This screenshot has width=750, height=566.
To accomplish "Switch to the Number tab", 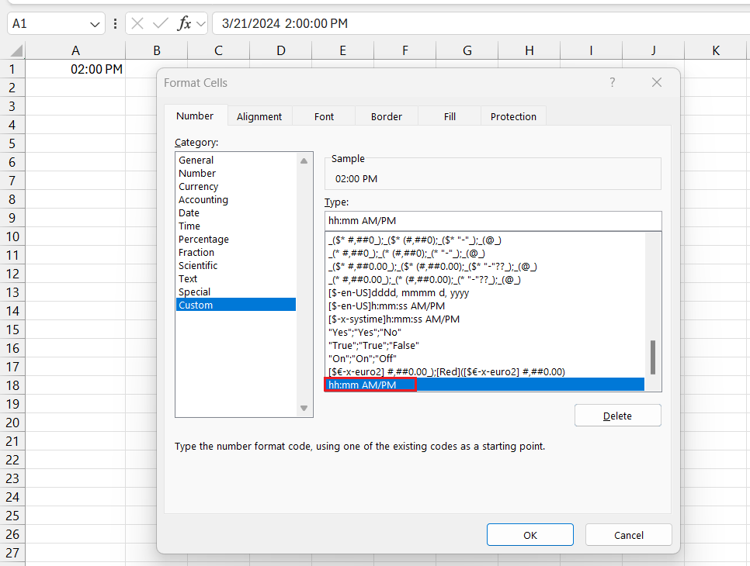I will (x=195, y=116).
